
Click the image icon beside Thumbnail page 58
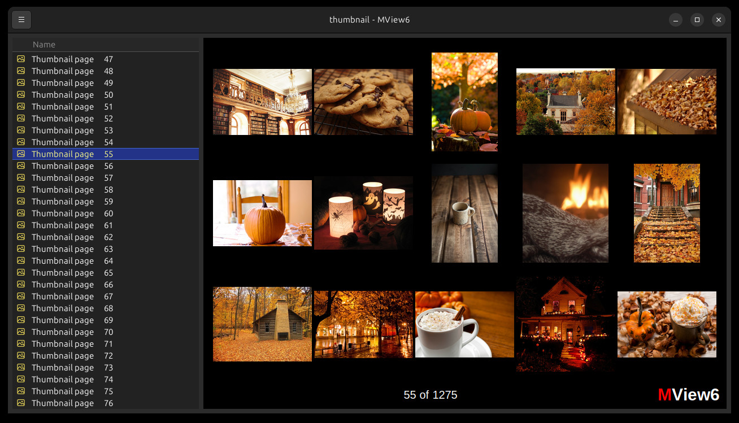click(21, 189)
